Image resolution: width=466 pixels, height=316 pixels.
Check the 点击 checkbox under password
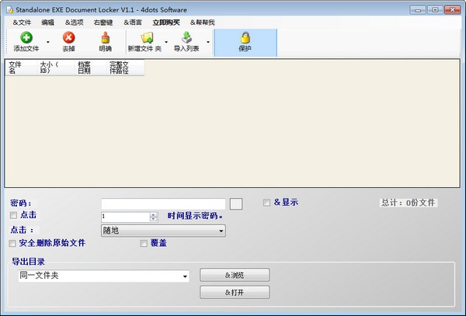pos(12,215)
